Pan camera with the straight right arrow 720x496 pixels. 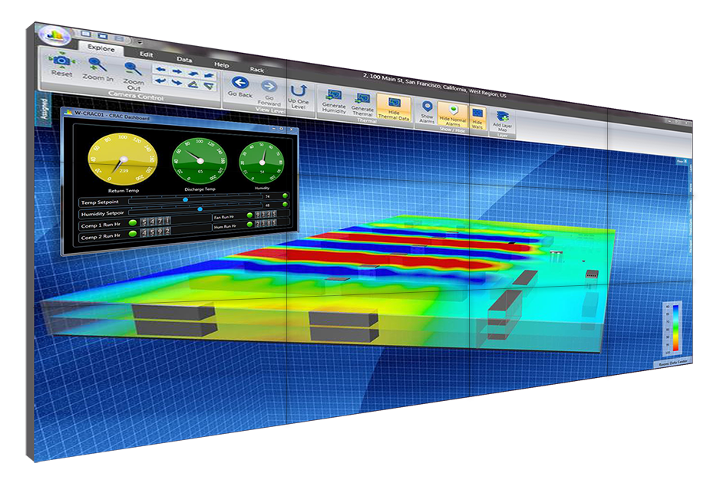pos(177,71)
